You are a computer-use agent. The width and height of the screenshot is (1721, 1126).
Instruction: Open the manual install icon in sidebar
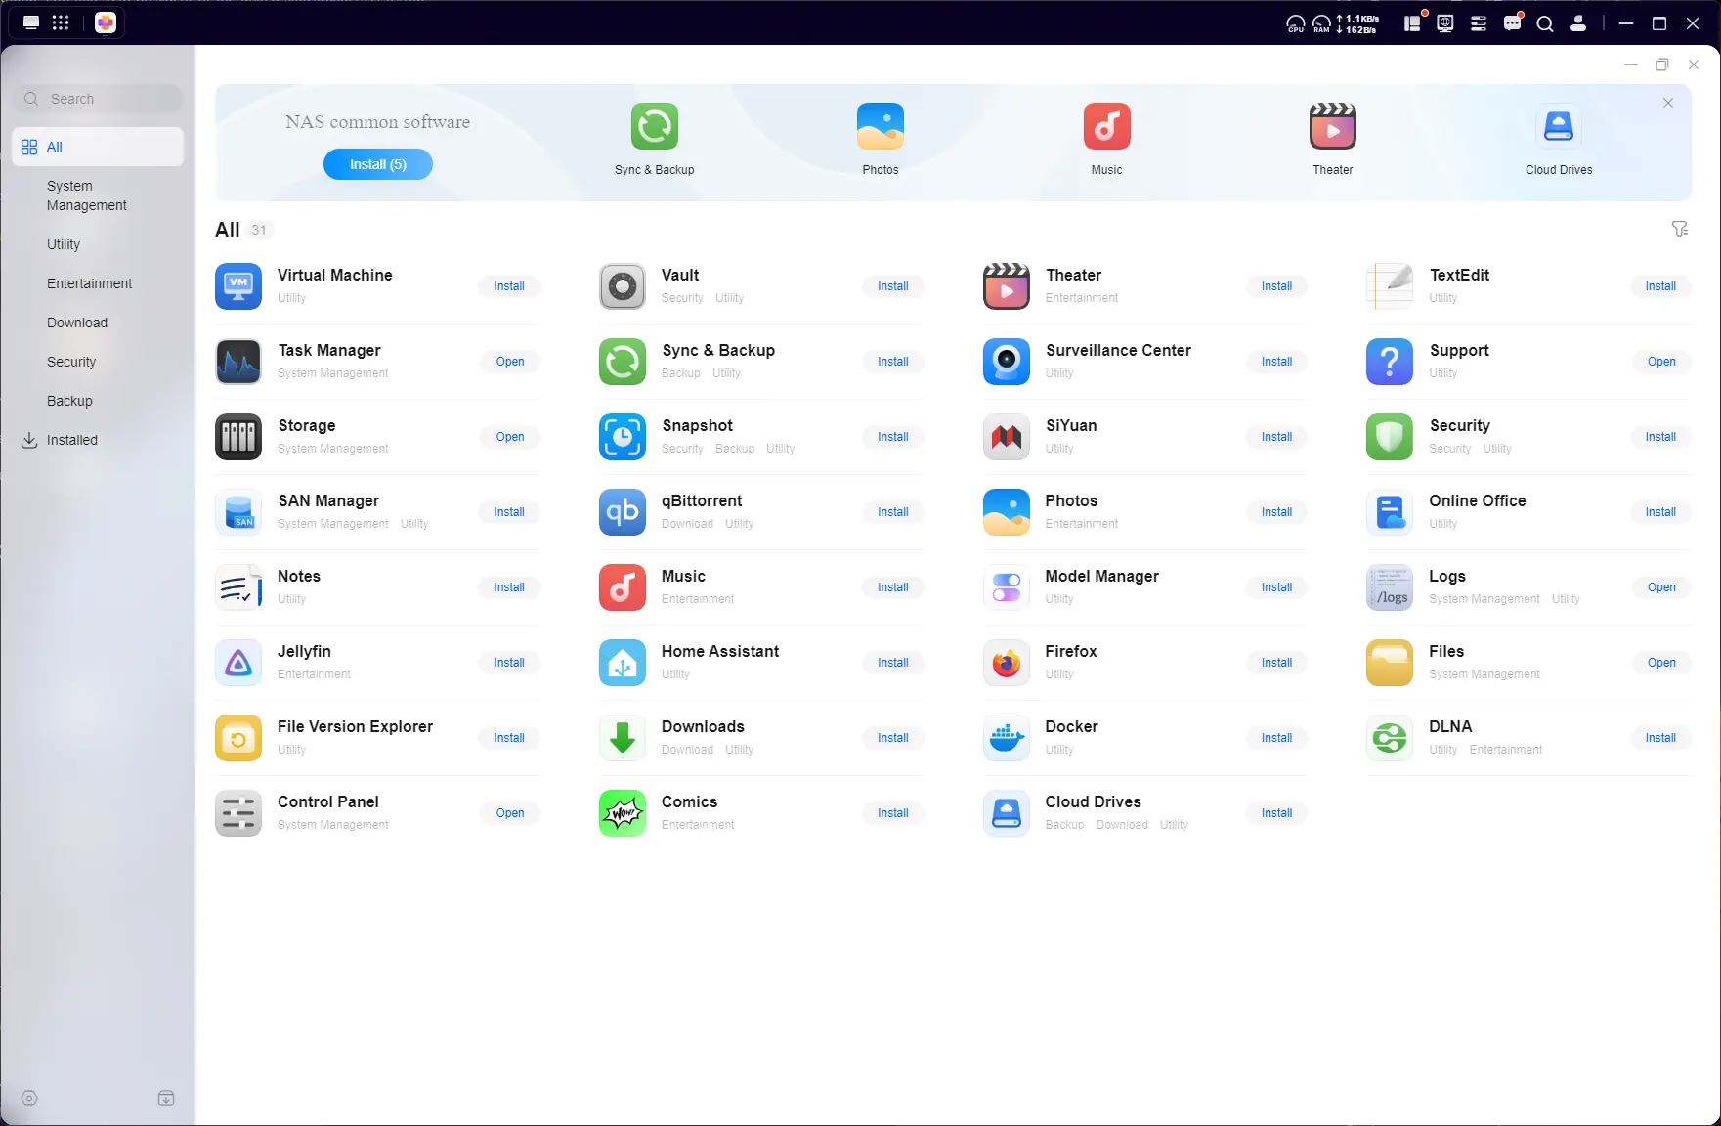tap(166, 1099)
